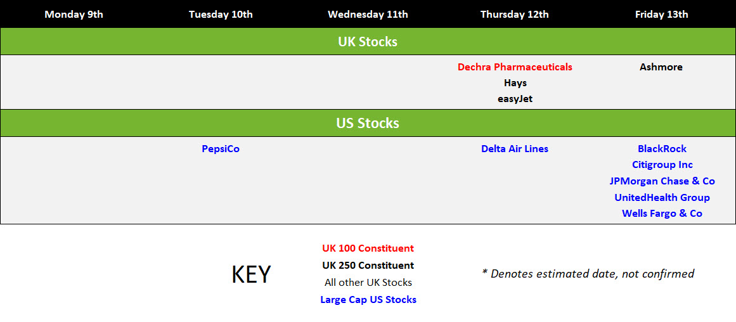
Task: Click the US Stocks section banner
Action: tap(368, 123)
